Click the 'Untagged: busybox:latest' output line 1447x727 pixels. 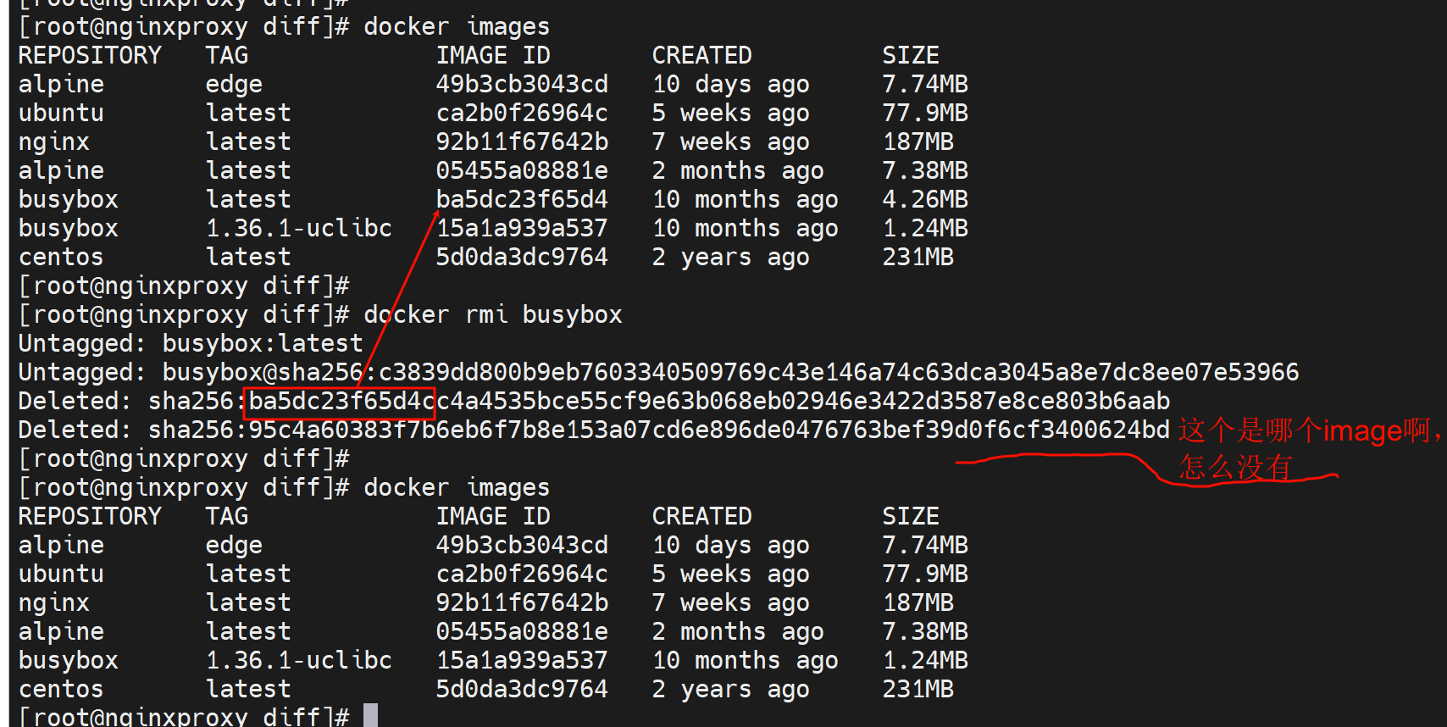click(x=191, y=344)
